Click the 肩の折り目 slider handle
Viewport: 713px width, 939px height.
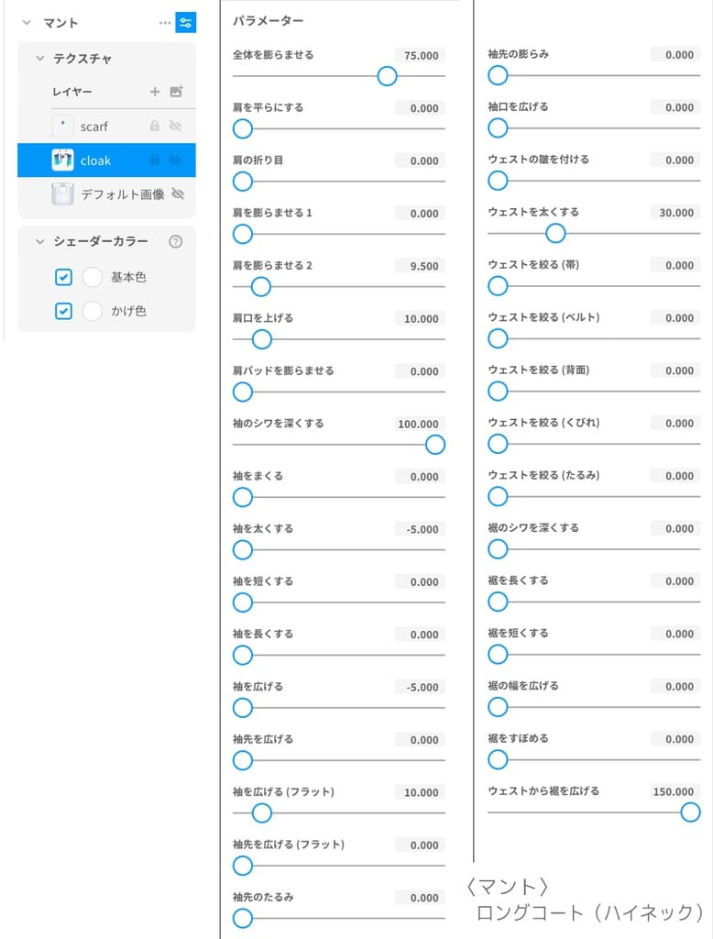click(243, 182)
